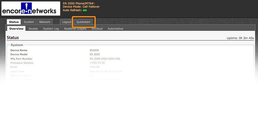Click the '17322 05 00' firmware value
The image size is (258, 116).
(97, 63)
